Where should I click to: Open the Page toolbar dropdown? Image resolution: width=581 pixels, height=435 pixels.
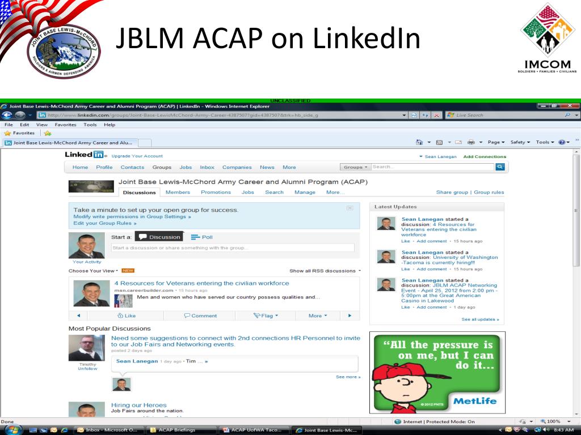tap(496, 142)
